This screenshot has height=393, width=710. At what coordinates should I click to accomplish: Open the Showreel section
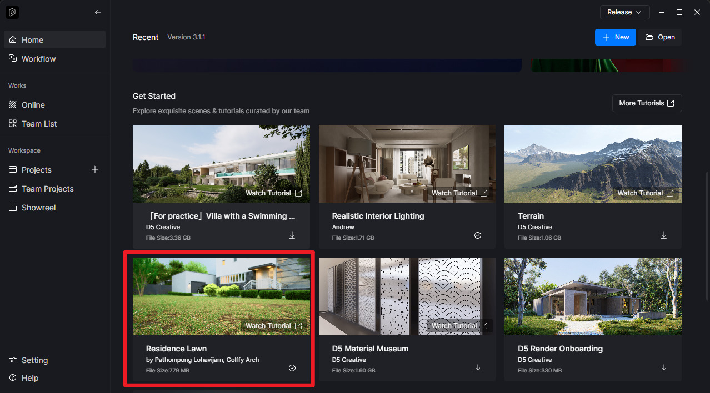click(x=54, y=207)
